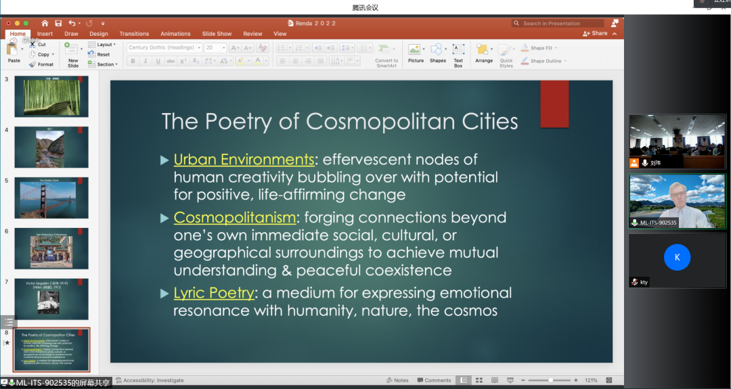Screen dimensions: 731x389
Task: Switch to the Design tab
Action: pos(98,34)
